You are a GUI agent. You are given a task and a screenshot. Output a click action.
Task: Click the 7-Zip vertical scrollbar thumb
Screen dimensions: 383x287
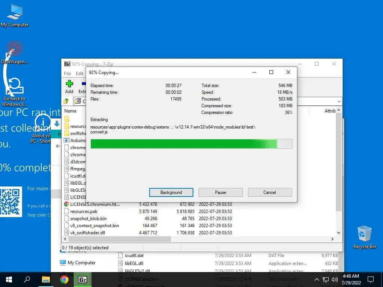point(338,162)
